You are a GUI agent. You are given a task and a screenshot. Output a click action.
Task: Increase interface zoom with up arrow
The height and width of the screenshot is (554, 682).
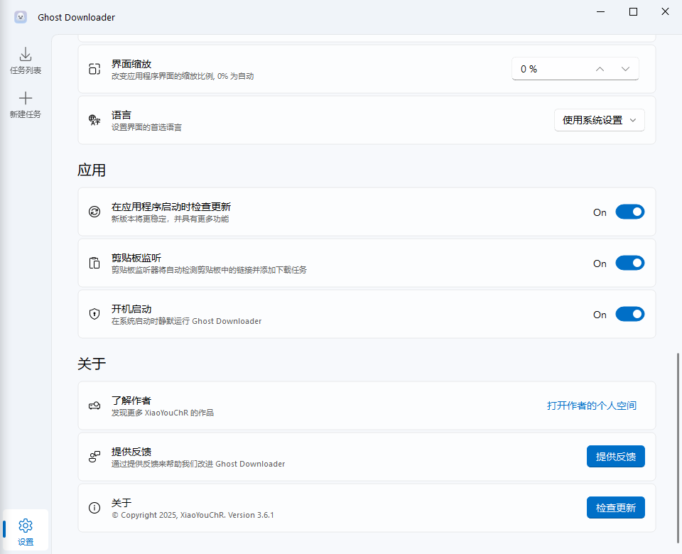(600, 69)
